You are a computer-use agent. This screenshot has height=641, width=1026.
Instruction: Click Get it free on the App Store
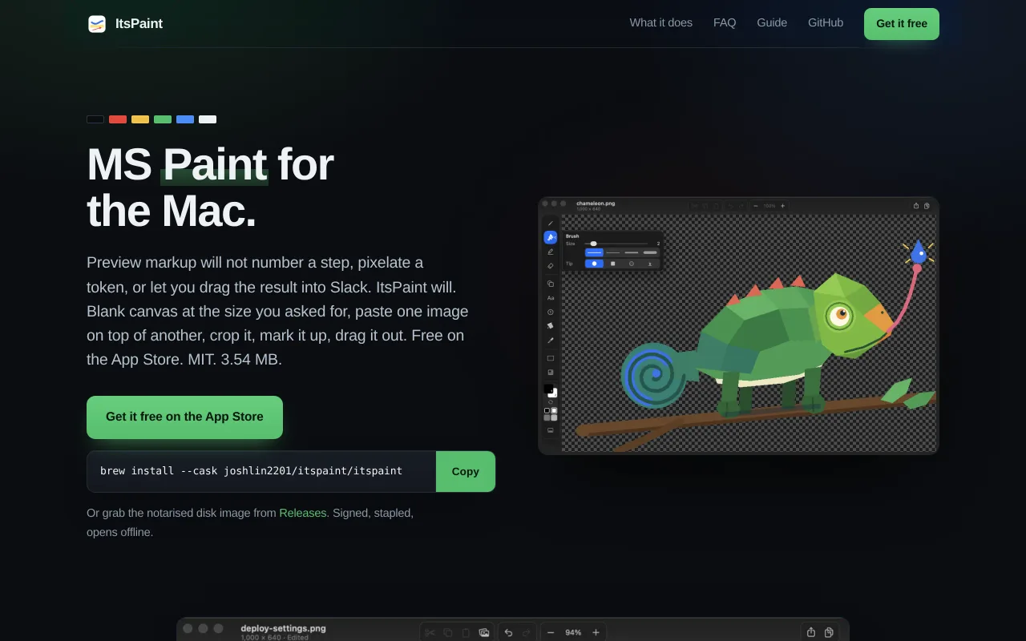click(184, 417)
